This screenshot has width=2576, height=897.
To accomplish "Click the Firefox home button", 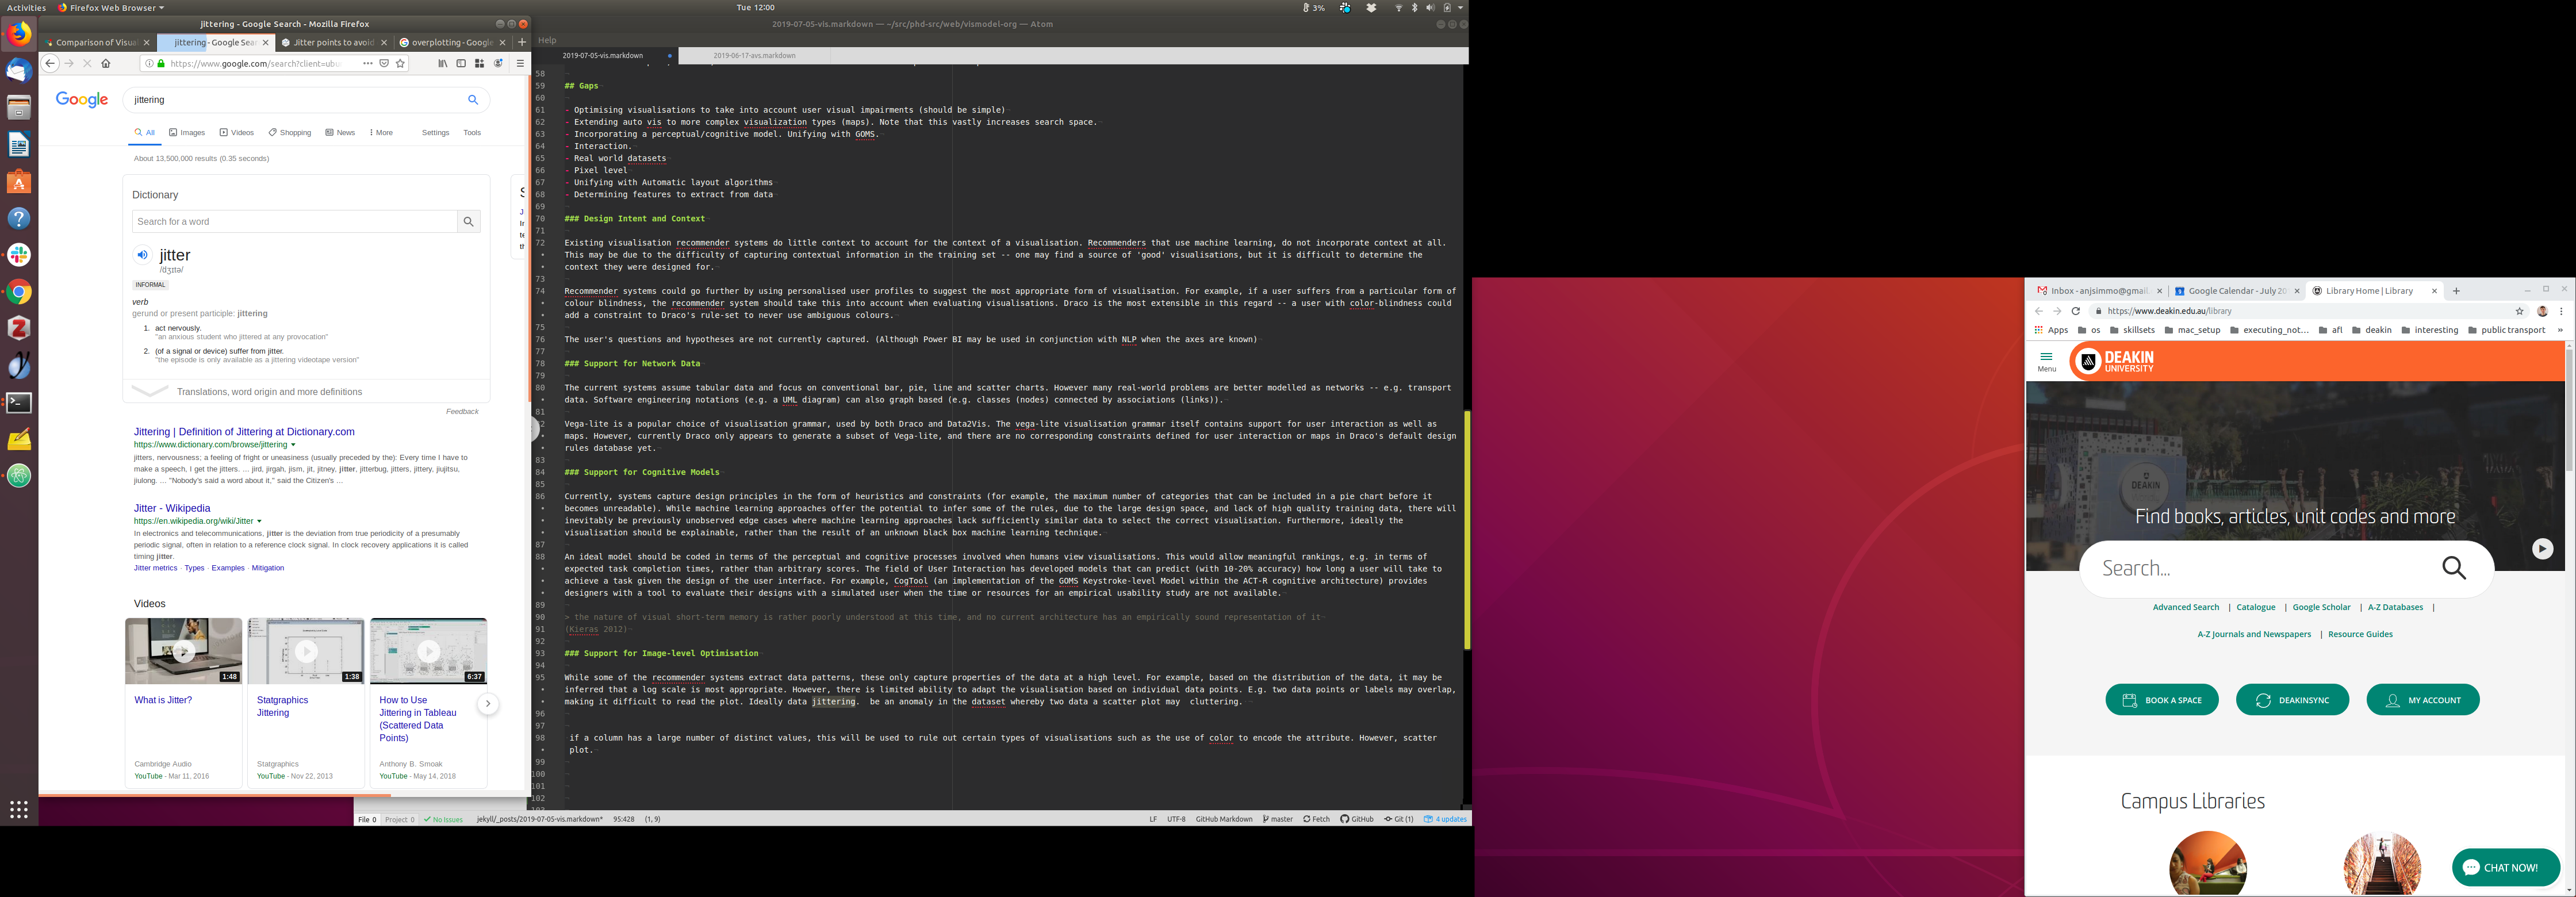I will [106, 63].
